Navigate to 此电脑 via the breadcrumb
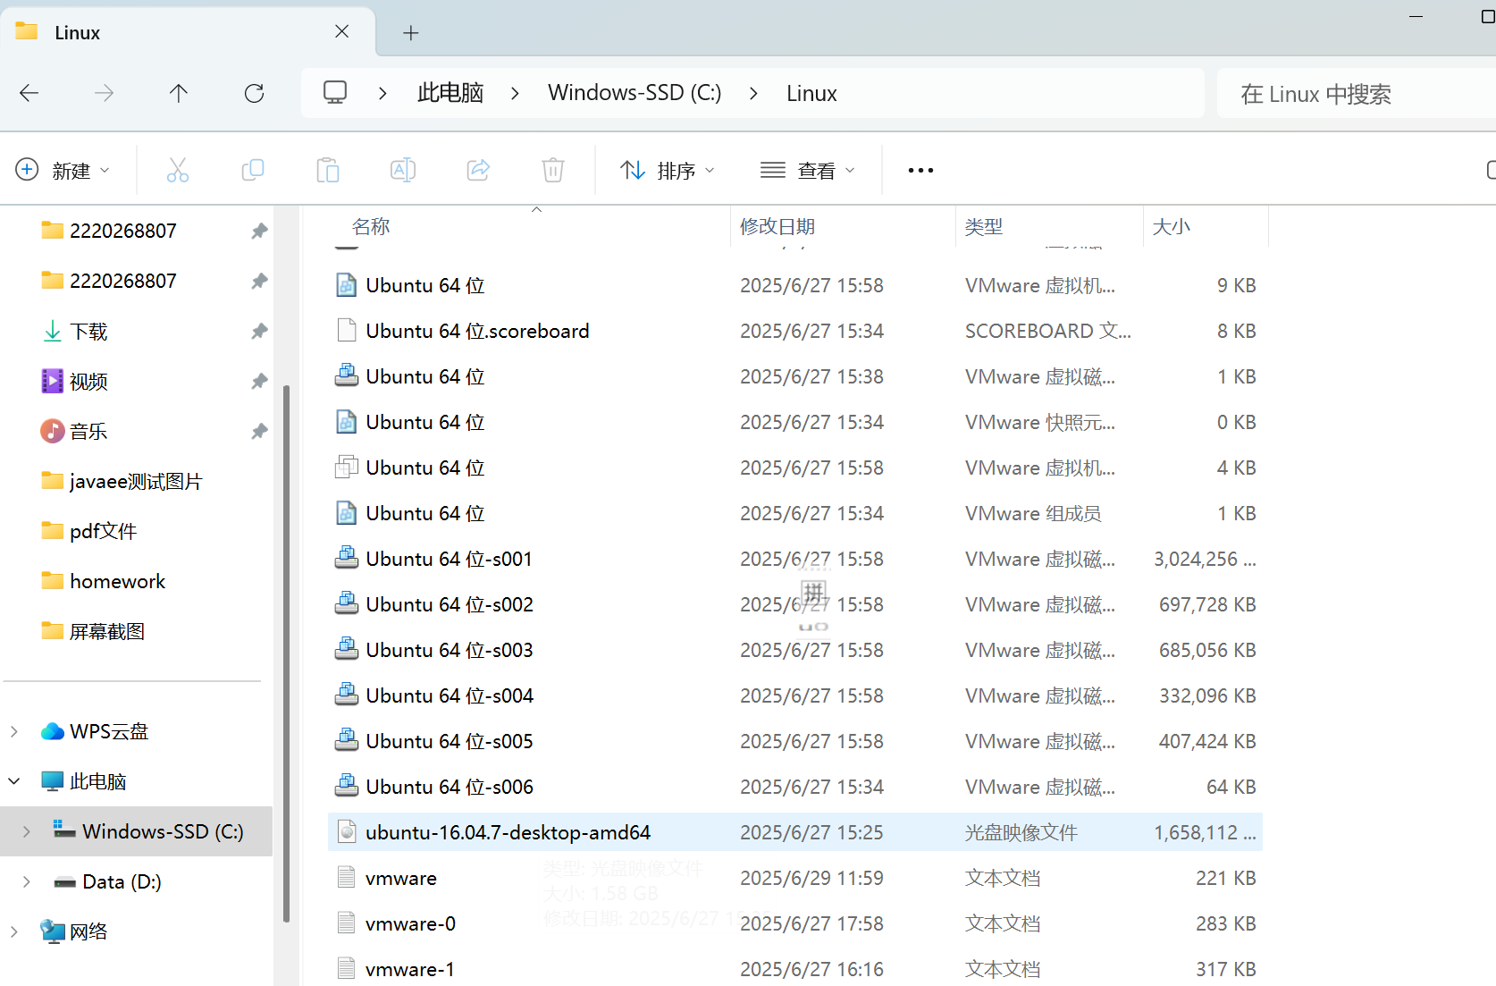The image size is (1496, 986). pyautogui.click(x=450, y=92)
